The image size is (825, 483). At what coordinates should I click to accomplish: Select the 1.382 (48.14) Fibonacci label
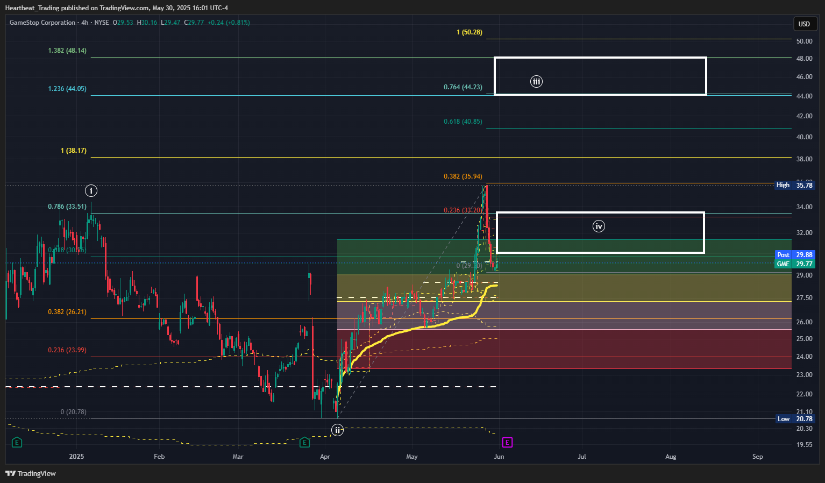click(67, 51)
